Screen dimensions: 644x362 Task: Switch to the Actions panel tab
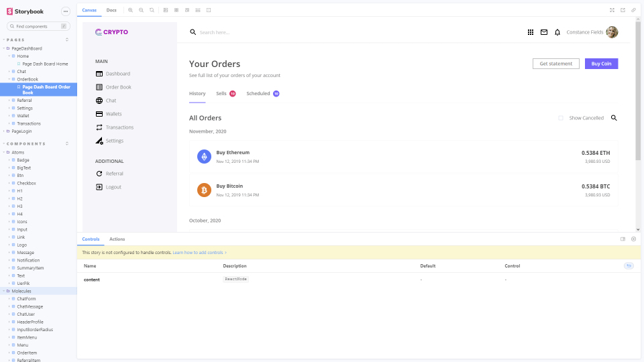[117, 239]
